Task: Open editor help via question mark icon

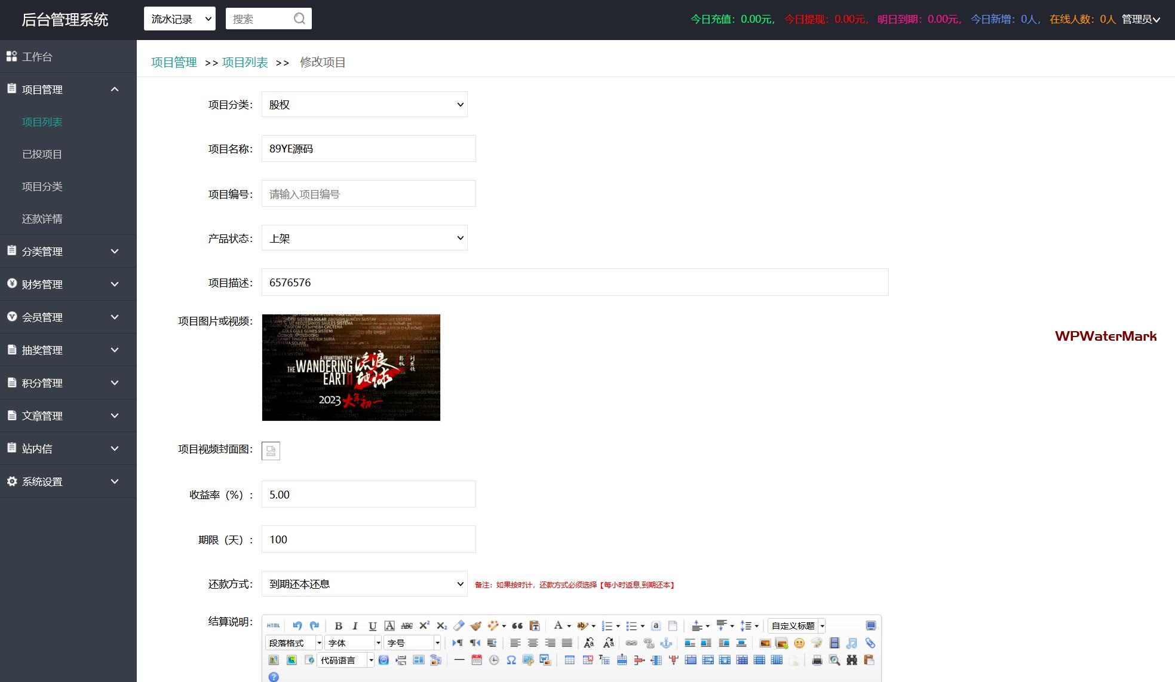Action: (x=274, y=677)
